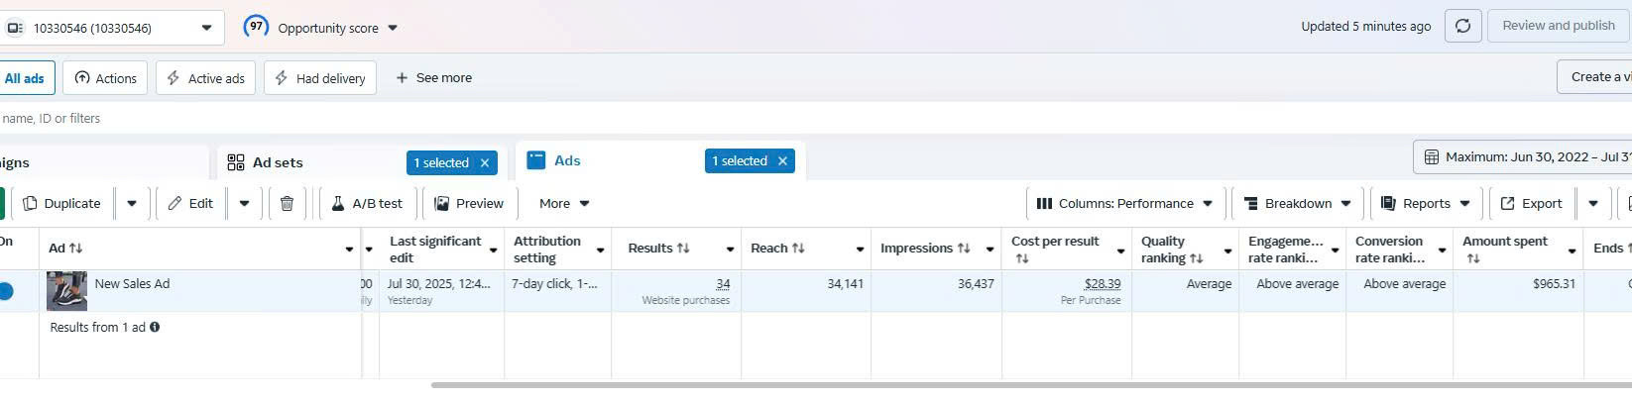Screen dimensions: 1632x402
Task: Remove Ads 1 selected filter X
Action: [x=782, y=160]
